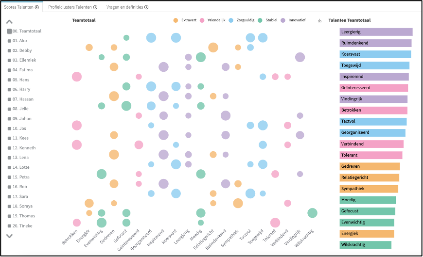Select the Sympathiek bar in talent ranking
The image size is (423, 257).
pos(369,189)
